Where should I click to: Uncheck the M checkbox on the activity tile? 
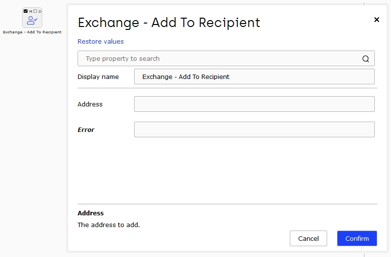coord(26,11)
